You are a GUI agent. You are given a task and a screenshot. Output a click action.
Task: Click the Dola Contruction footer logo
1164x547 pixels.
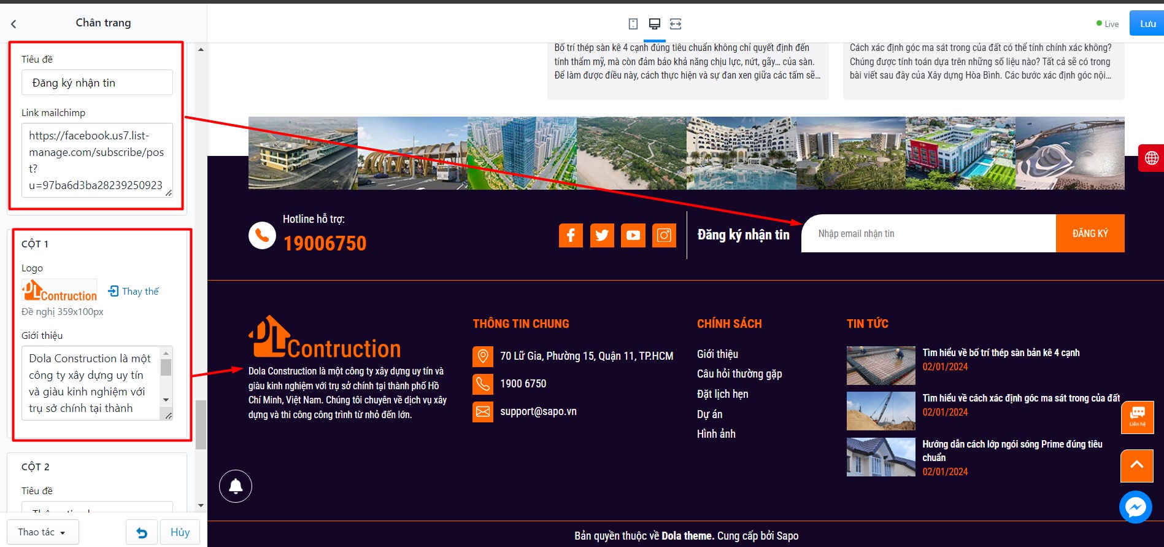point(325,337)
